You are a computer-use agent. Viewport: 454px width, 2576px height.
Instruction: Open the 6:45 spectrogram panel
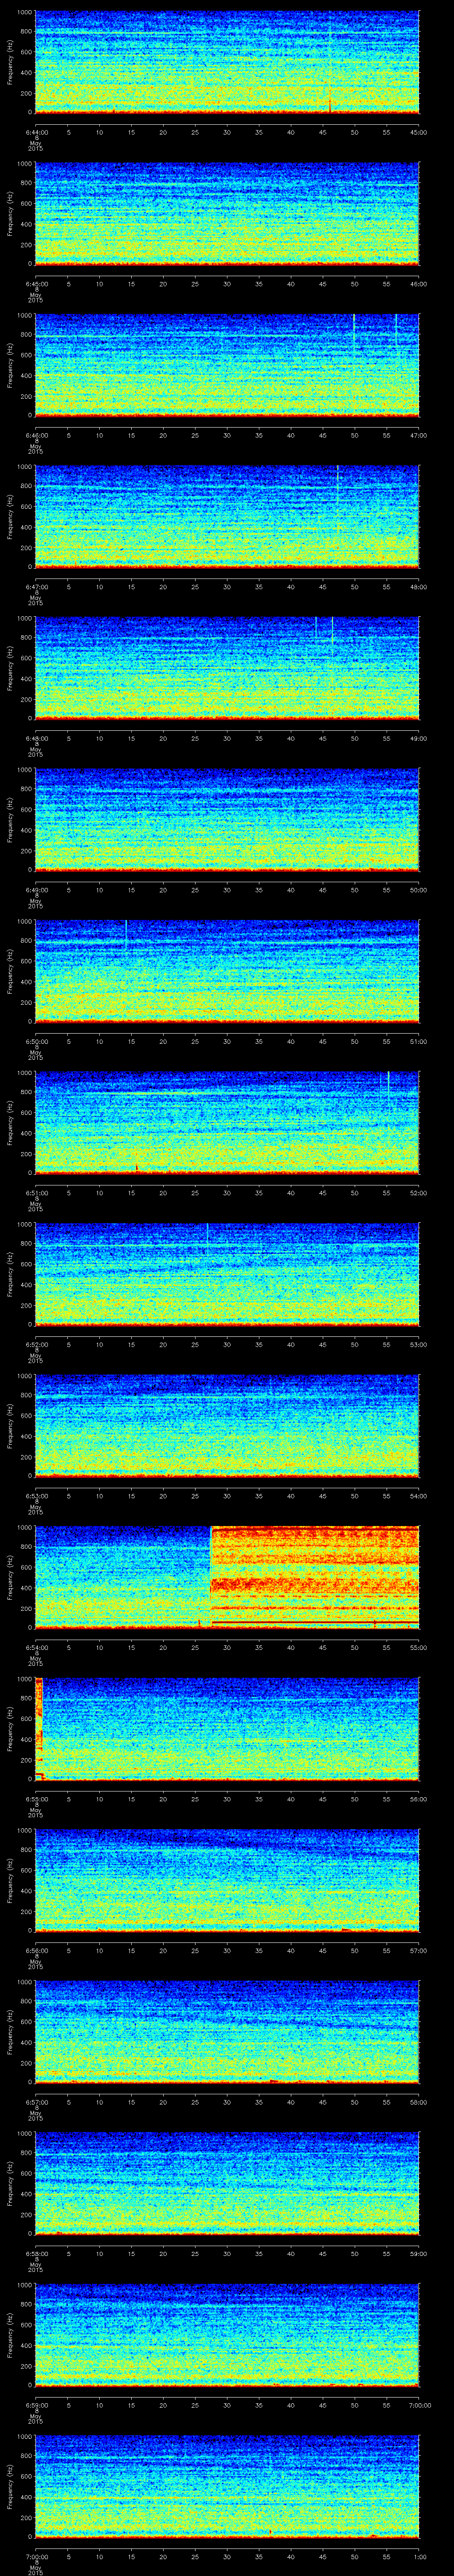tap(227, 214)
